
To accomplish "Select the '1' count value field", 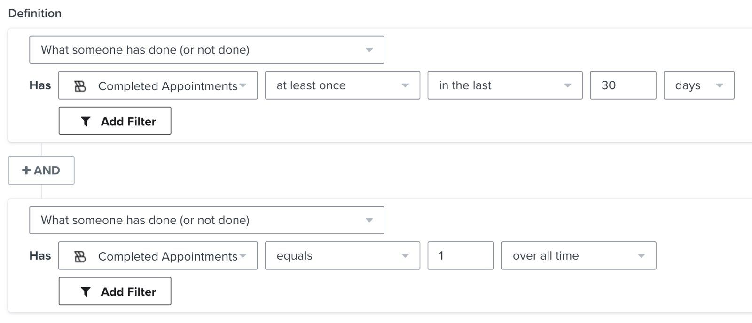I will pos(460,255).
